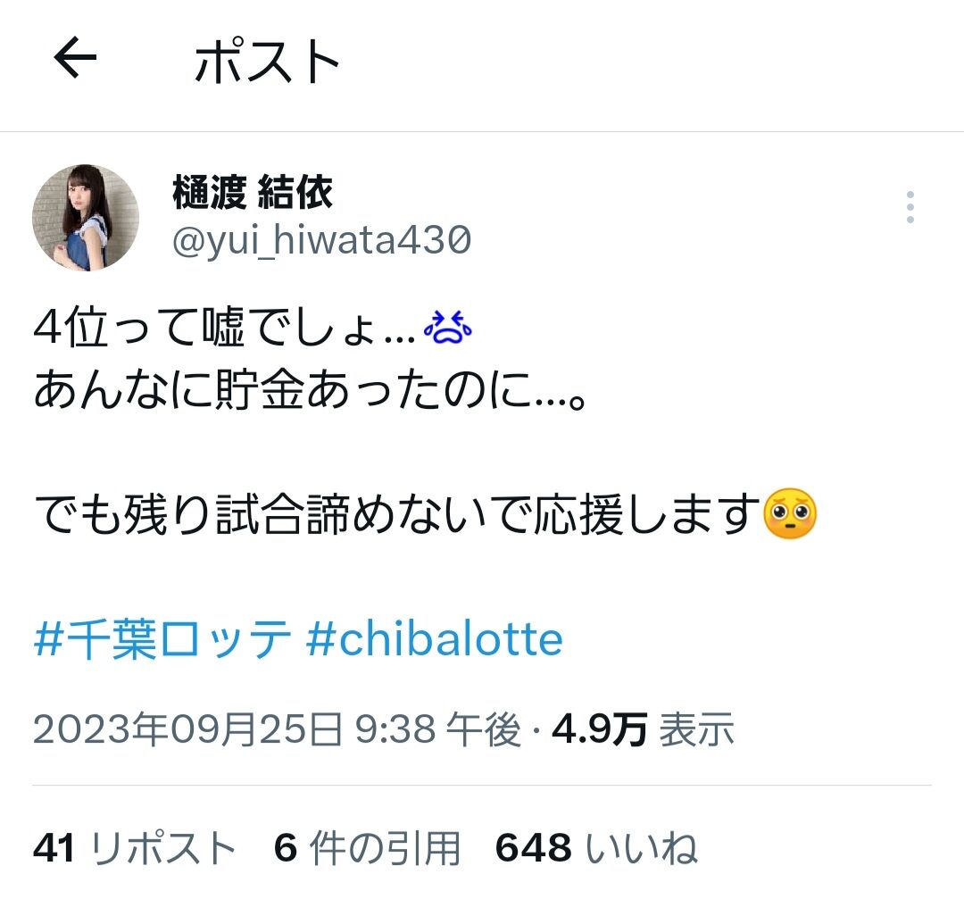The image size is (964, 899).
Task: Click the text line あんなに貯金あったのに
Action: click(x=310, y=391)
